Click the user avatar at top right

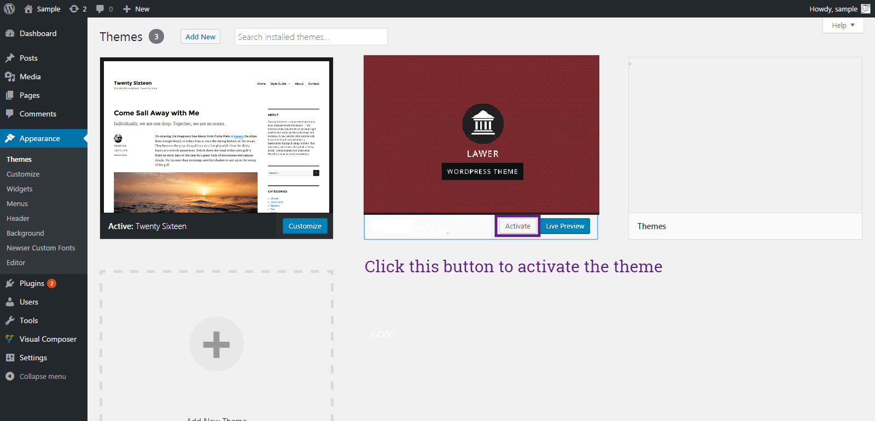click(x=866, y=9)
